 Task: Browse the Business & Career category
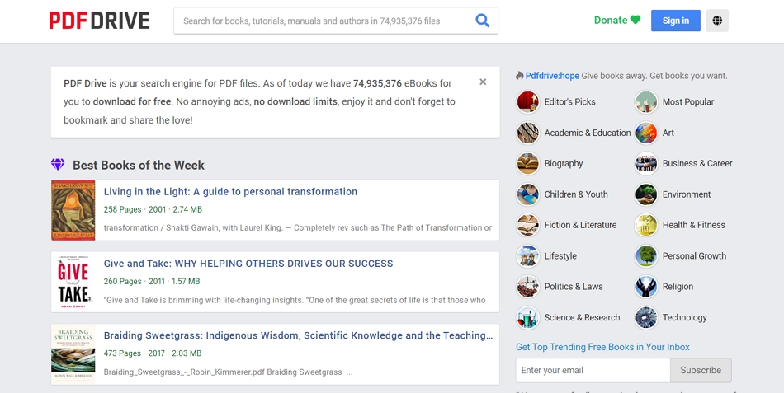[697, 163]
